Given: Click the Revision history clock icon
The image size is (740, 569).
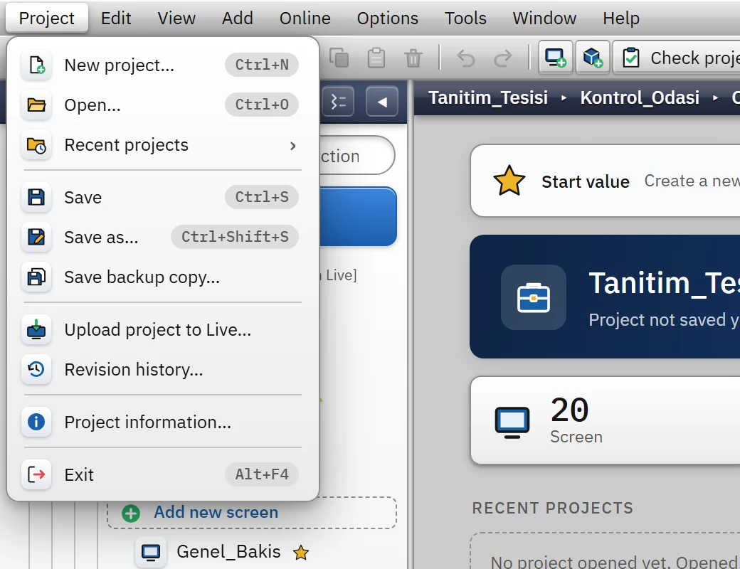Looking at the screenshot, I should (36, 369).
